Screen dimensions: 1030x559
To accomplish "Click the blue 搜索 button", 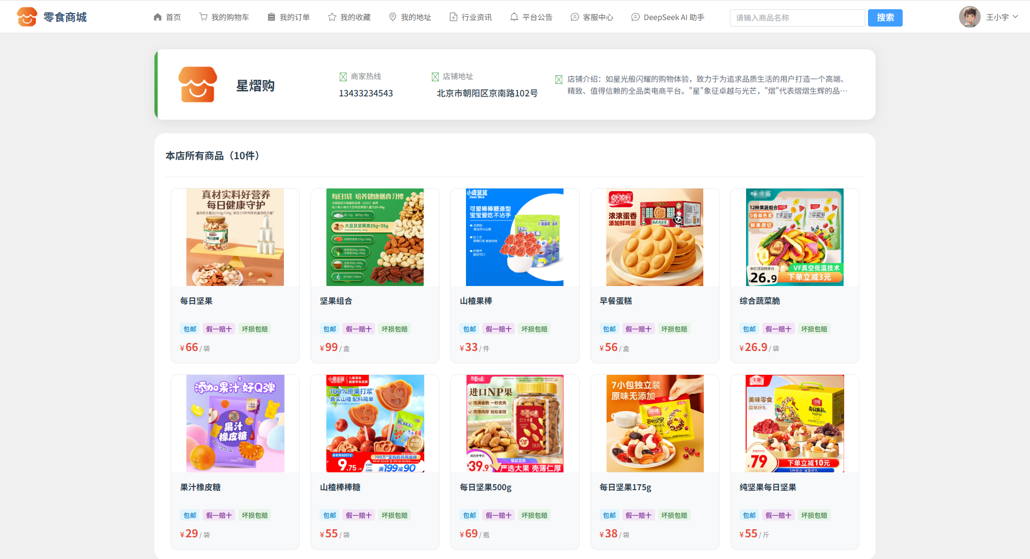I will coord(885,17).
